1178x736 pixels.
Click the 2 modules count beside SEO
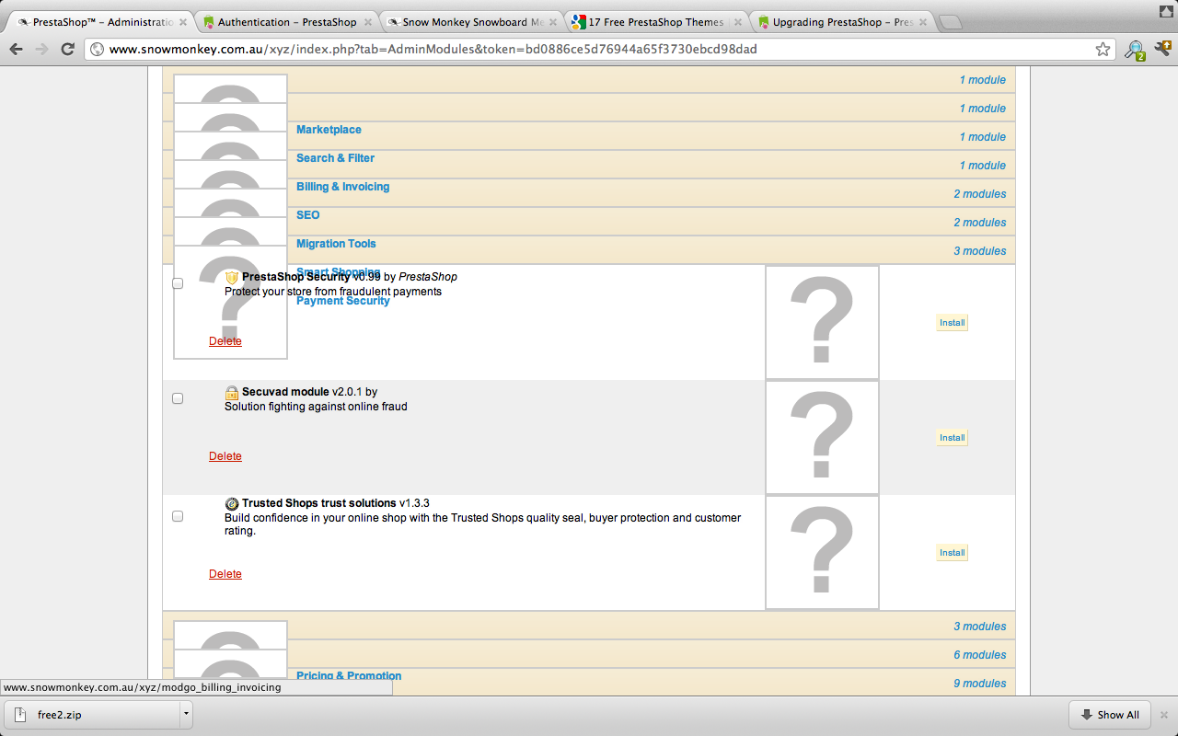979,223
